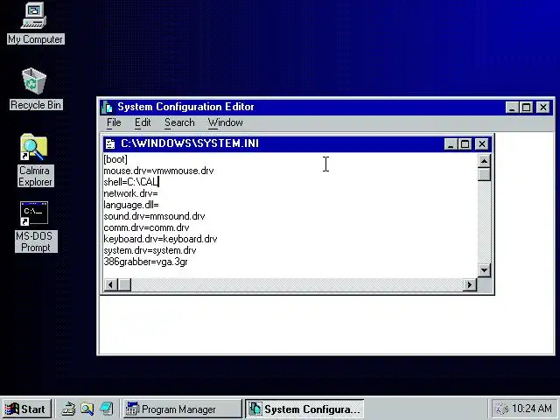Open the Edit menu

click(x=143, y=122)
